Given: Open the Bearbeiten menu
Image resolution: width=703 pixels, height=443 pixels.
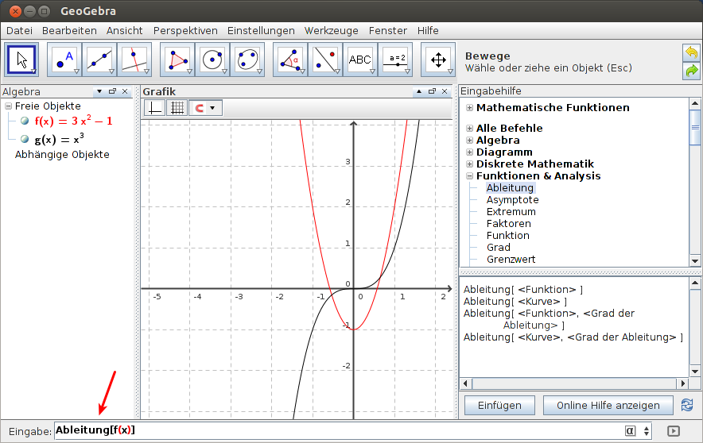Looking at the screenshot, I should point(69,30).
